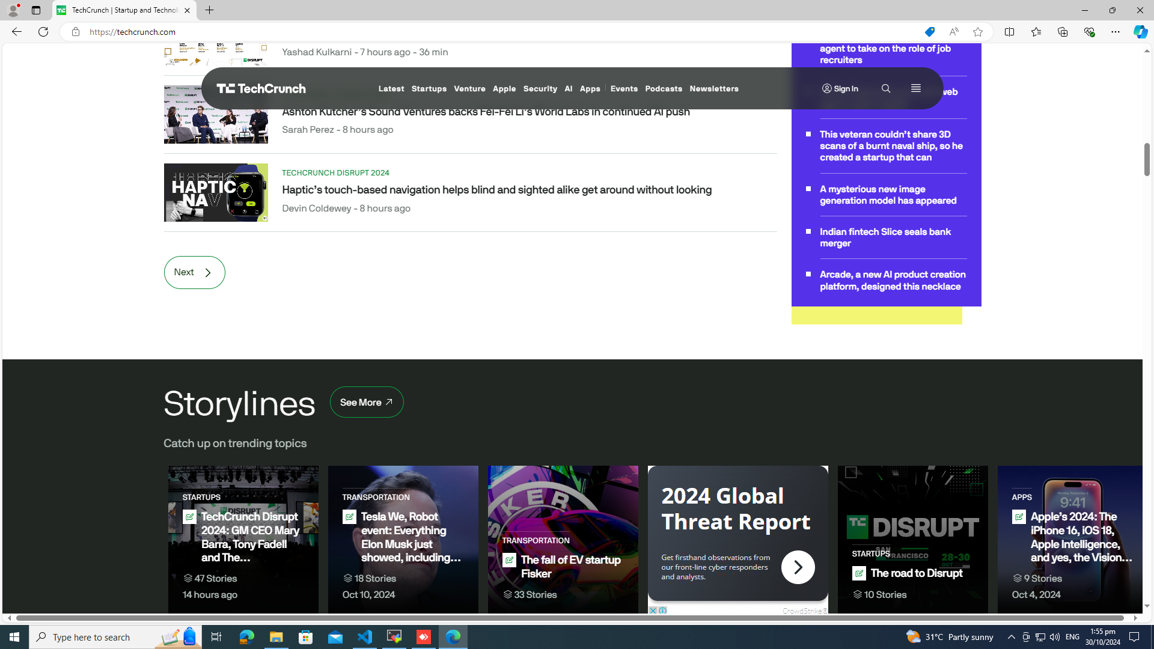1154x649 pixels.
Task: Open File Explorer from taskbar
Action: pyautogui.click(x=276, y=637)
